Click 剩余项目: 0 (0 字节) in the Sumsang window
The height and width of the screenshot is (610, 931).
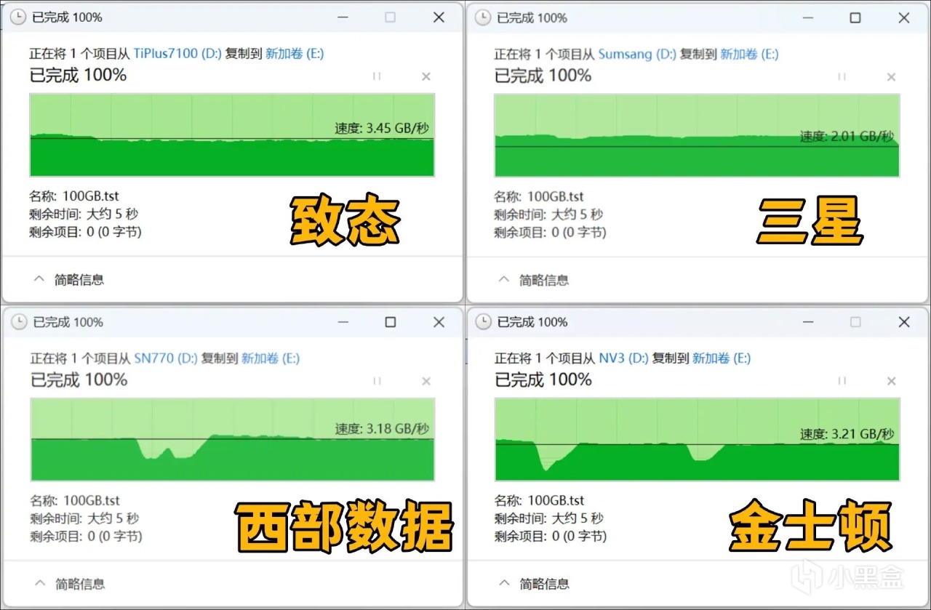click(x=551, y=233)
